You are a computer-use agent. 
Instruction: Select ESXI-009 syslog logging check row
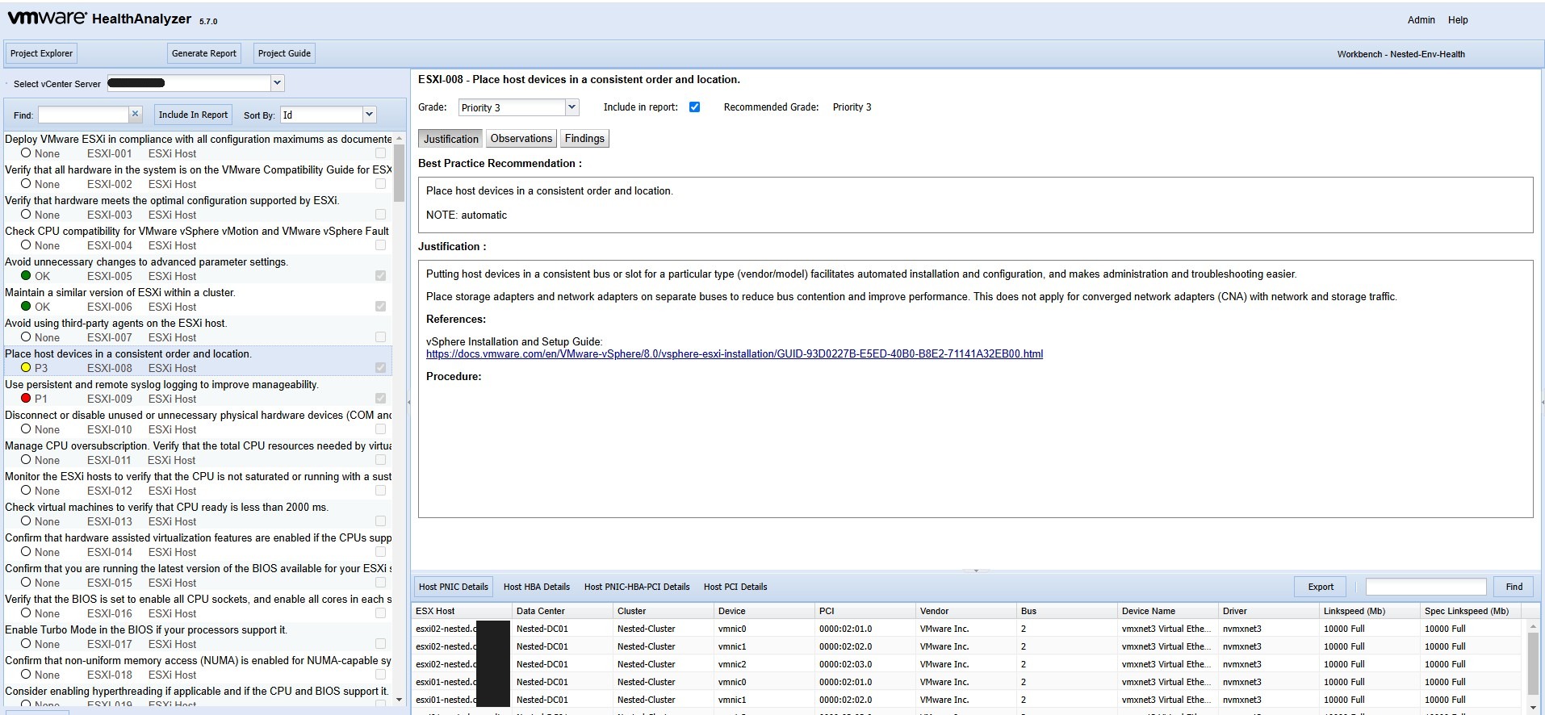(198, 391)
